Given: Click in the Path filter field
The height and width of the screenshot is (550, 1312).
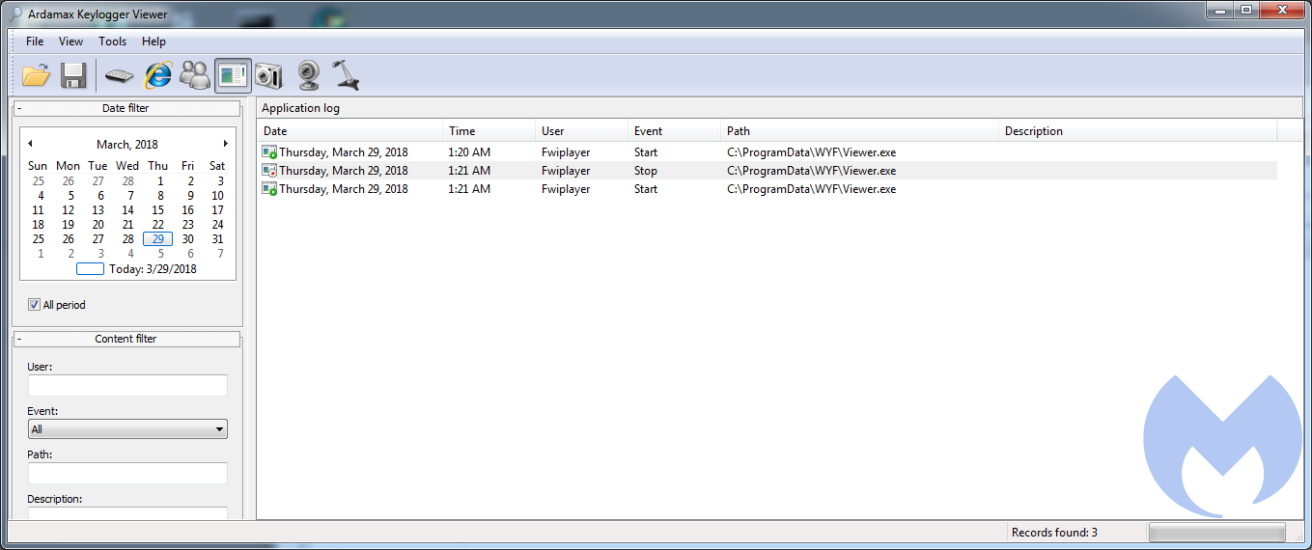Looking at the screenshot, I should (127, 473).
